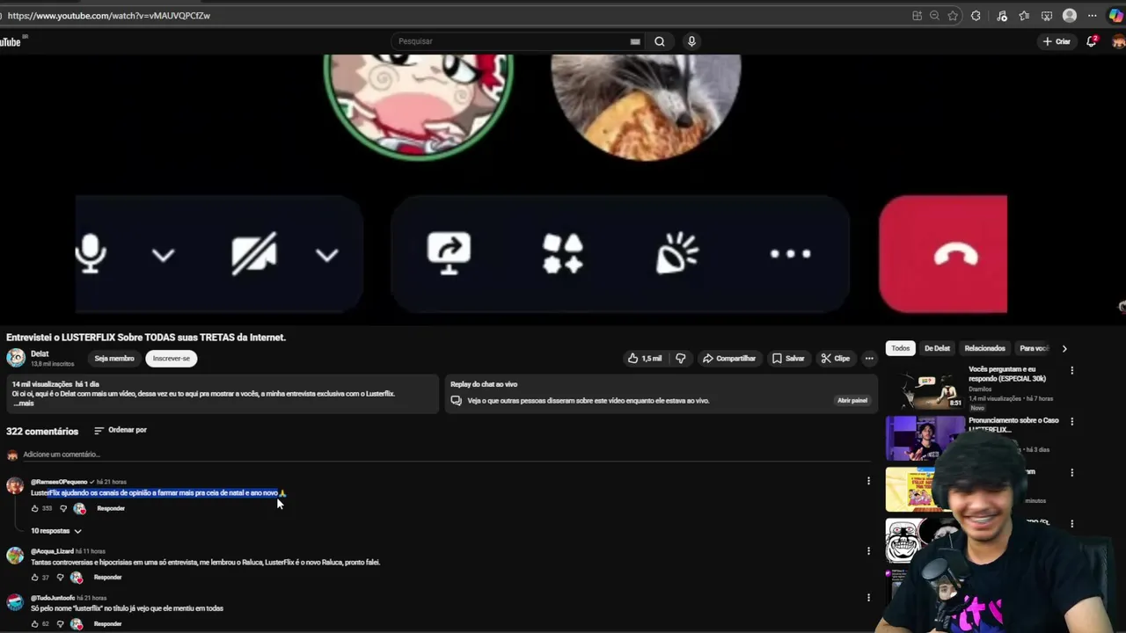Open the browser extensions puzzle icon

coord(976,16)
